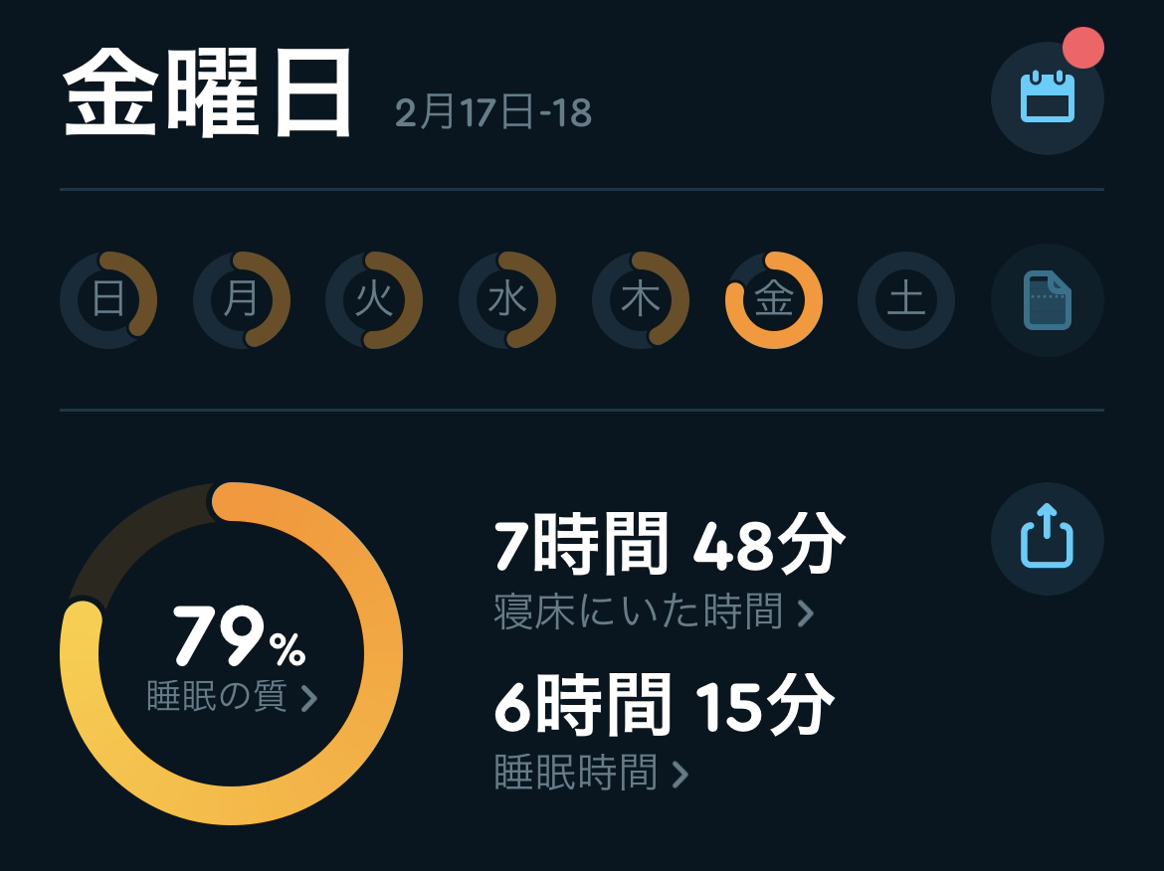Tap the share sleep data icon
The height and width of the screenshot is (871, 1164).
coord(1047,538)
